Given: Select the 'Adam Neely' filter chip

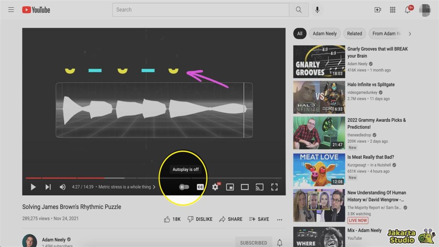Looking at the screenshot, I should coord(325,33).
